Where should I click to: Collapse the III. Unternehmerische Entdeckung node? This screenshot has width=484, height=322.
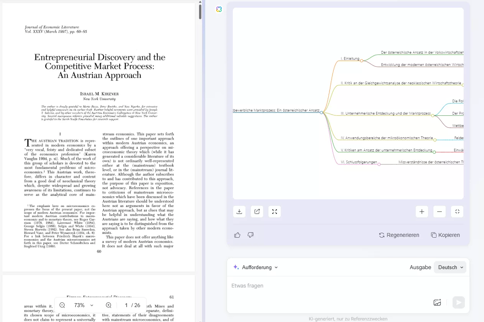433,115
